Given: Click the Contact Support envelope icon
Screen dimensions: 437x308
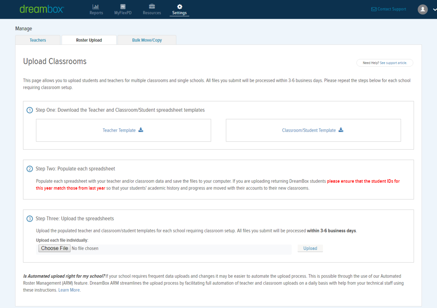Looking at the screenshot, I should (374, 9).
